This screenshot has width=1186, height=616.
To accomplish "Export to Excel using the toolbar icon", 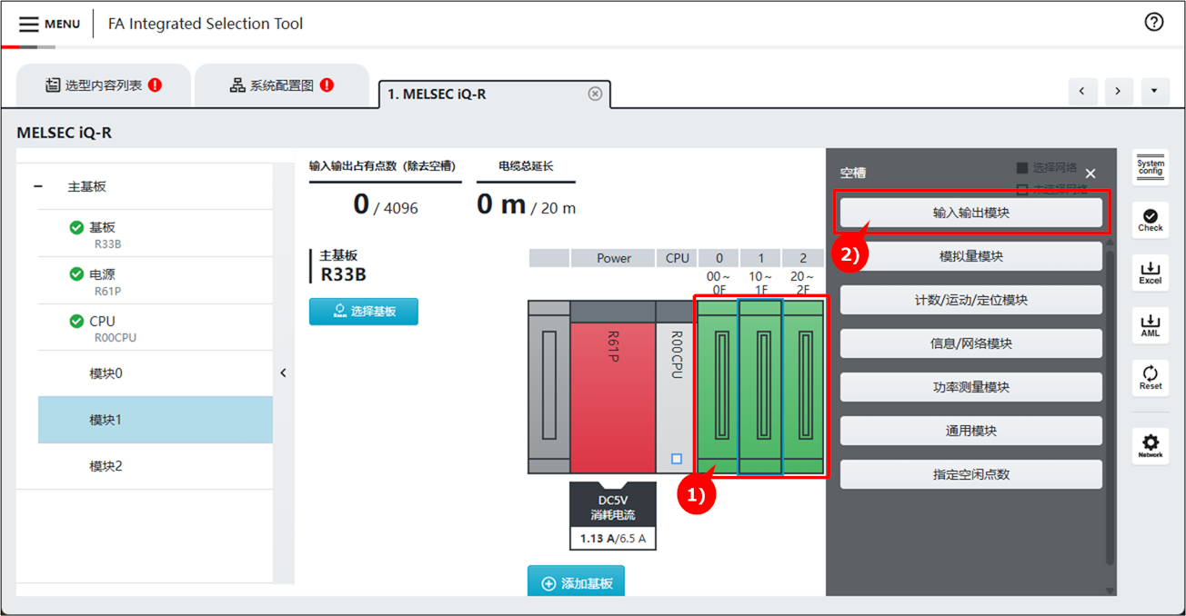I will (x=1150, y=272).
